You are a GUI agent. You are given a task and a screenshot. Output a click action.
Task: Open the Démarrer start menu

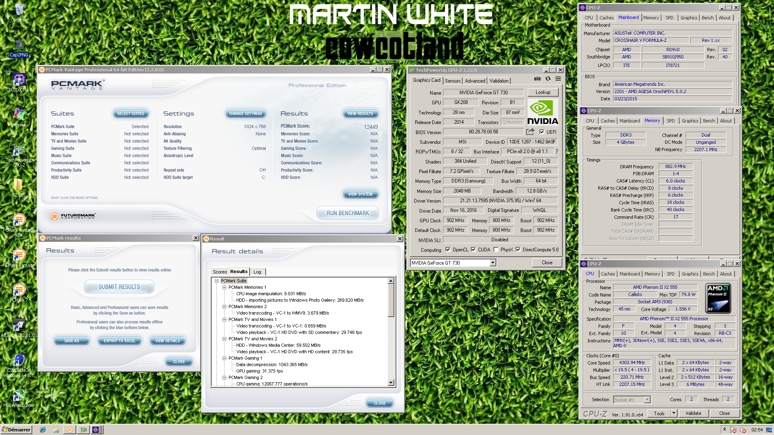16,430
